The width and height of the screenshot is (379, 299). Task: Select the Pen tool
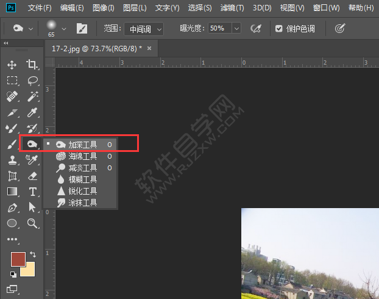click(x=12, y=207)
